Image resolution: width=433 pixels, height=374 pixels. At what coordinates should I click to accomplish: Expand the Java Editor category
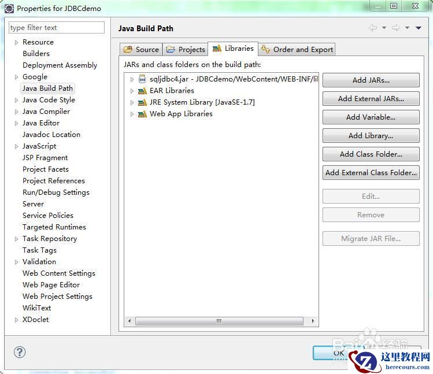point(16,124)
